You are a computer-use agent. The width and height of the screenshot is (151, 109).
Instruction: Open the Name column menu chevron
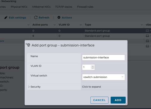29,25
